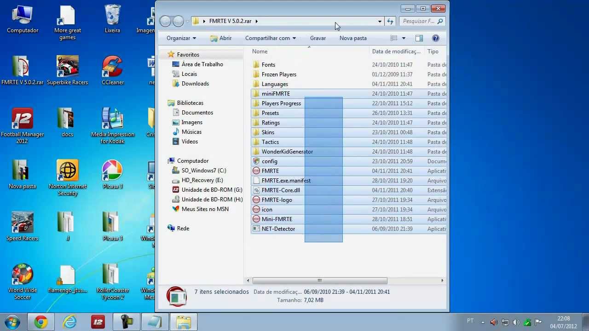Click the right arrow of horizontal scrollbar
589x331 pixels.
[x=442, y=280]
